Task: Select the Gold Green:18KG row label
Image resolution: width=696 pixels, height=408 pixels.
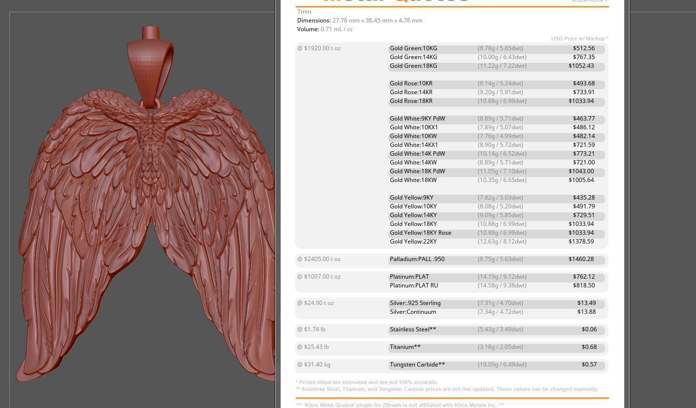Action: pyautogui.click(x=413, y=66)
